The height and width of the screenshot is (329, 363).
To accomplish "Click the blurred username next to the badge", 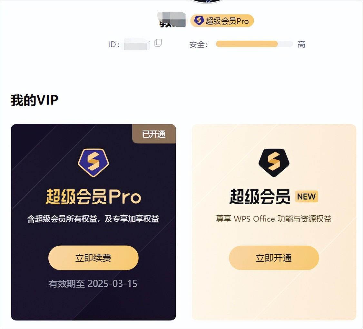I will [172, 19].
